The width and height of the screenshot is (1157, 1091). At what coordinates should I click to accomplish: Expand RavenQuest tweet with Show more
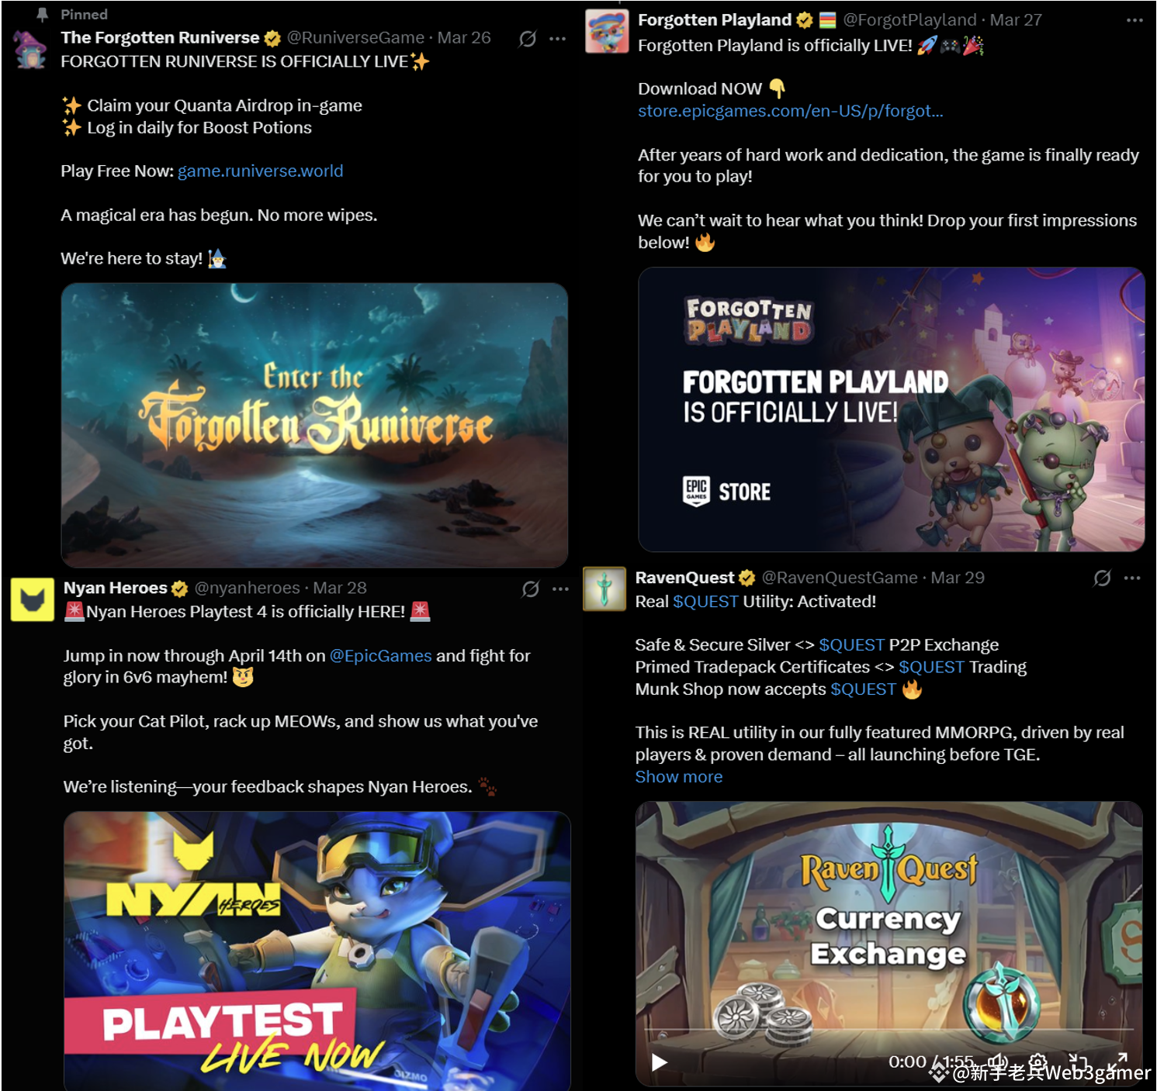(679, 777)
